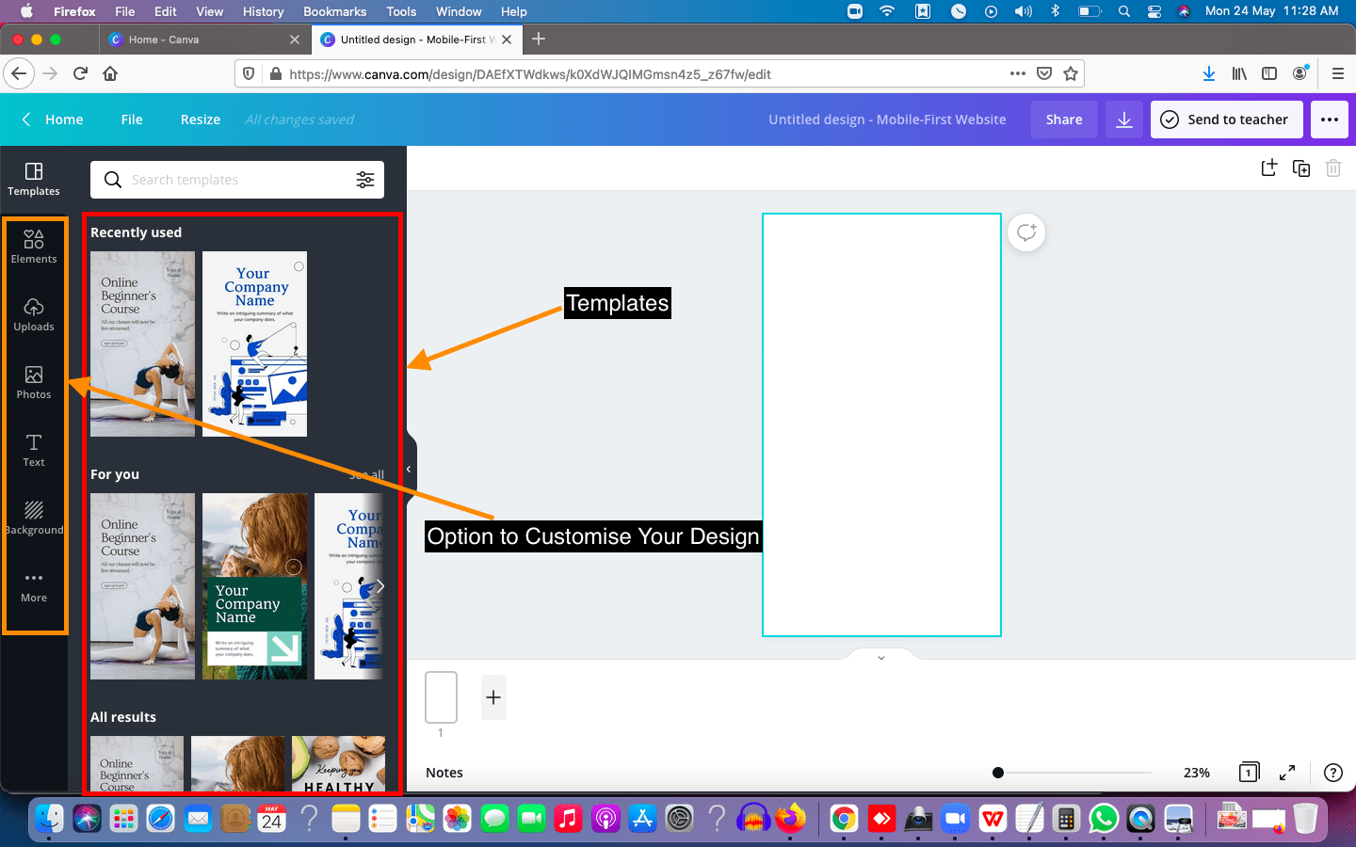Open the Uploads panel

click(34, 314)
